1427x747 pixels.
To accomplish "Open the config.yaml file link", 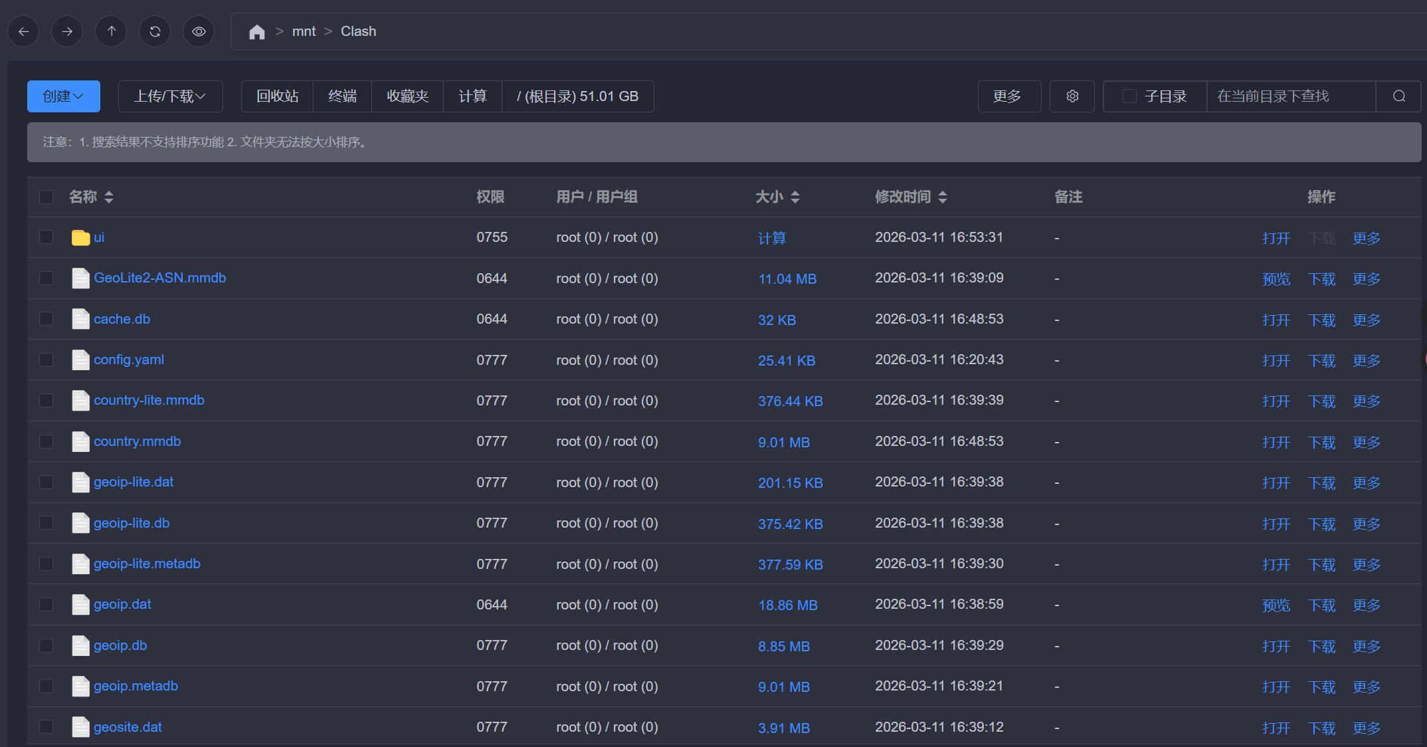I will 128,360.
